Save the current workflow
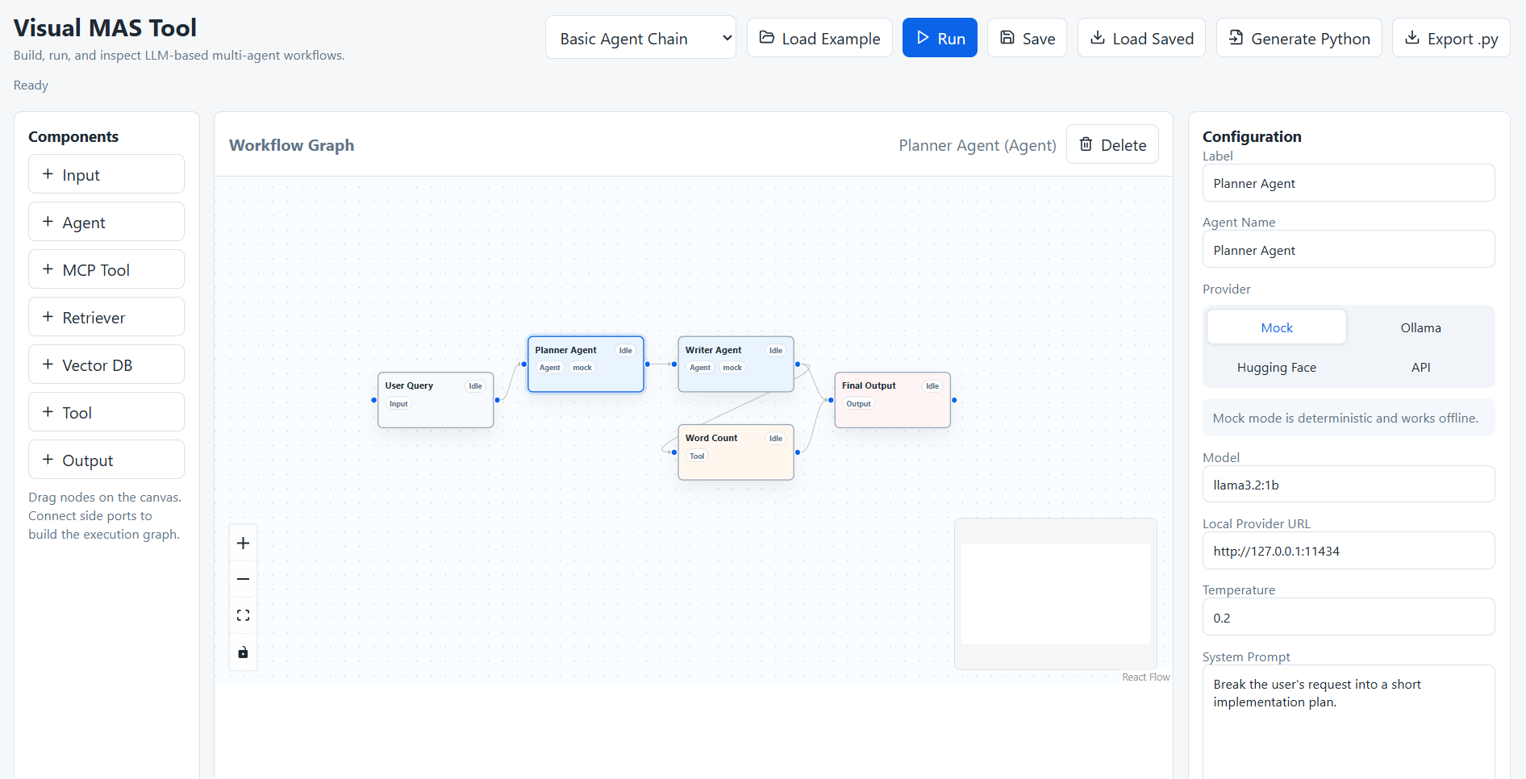 point(1027,38)
